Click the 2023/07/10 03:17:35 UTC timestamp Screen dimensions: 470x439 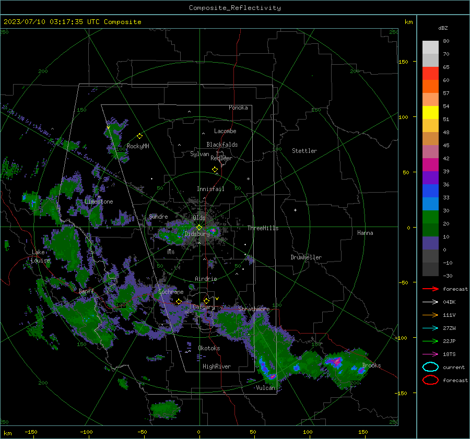72,22
